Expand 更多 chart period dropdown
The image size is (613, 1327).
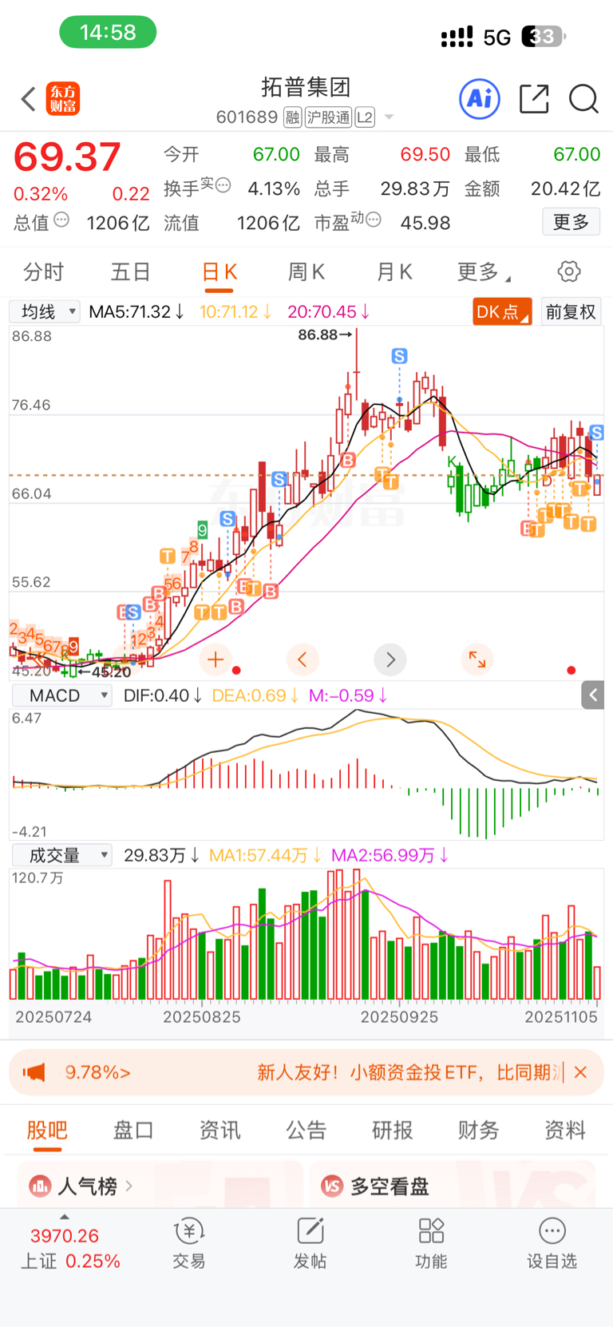coord(484,272)
